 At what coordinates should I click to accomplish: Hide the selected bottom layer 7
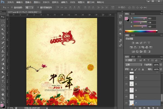tap(127, 103)
